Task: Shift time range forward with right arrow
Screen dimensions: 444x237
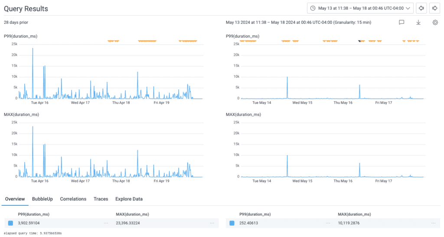Action: [435, 8]
